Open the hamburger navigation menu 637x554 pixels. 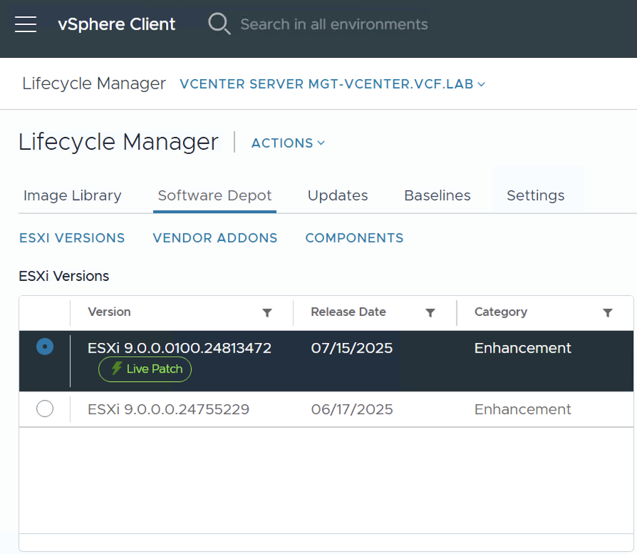pos(25,24)
